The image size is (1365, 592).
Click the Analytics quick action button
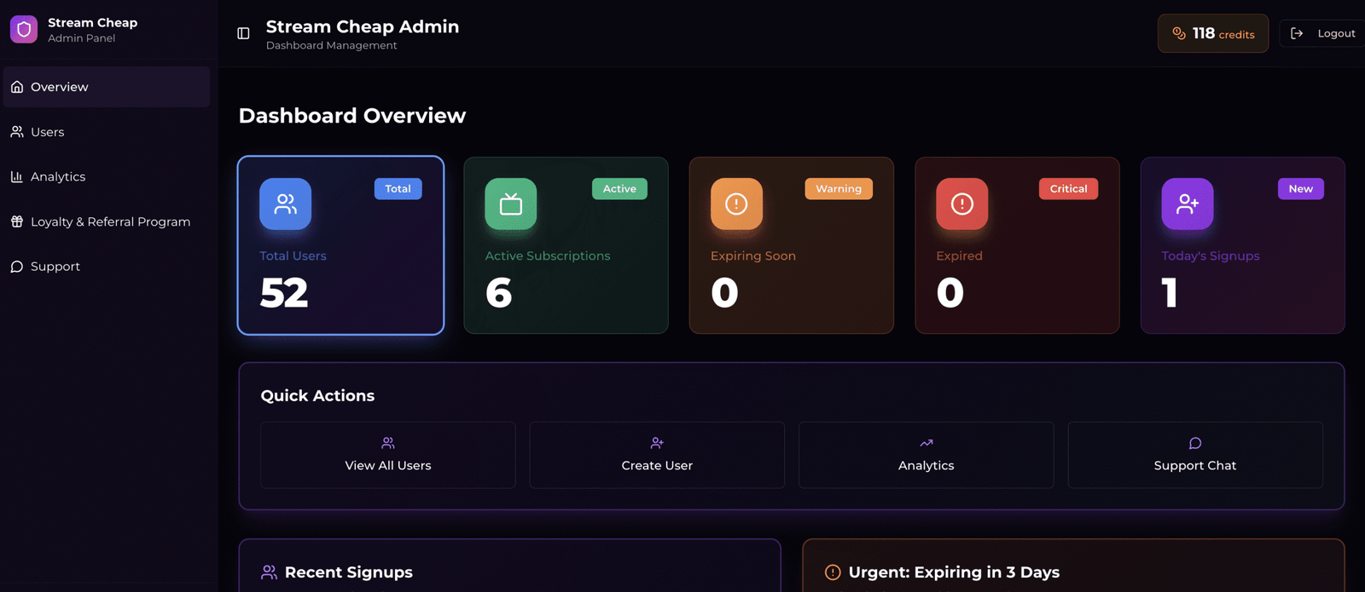926,455
